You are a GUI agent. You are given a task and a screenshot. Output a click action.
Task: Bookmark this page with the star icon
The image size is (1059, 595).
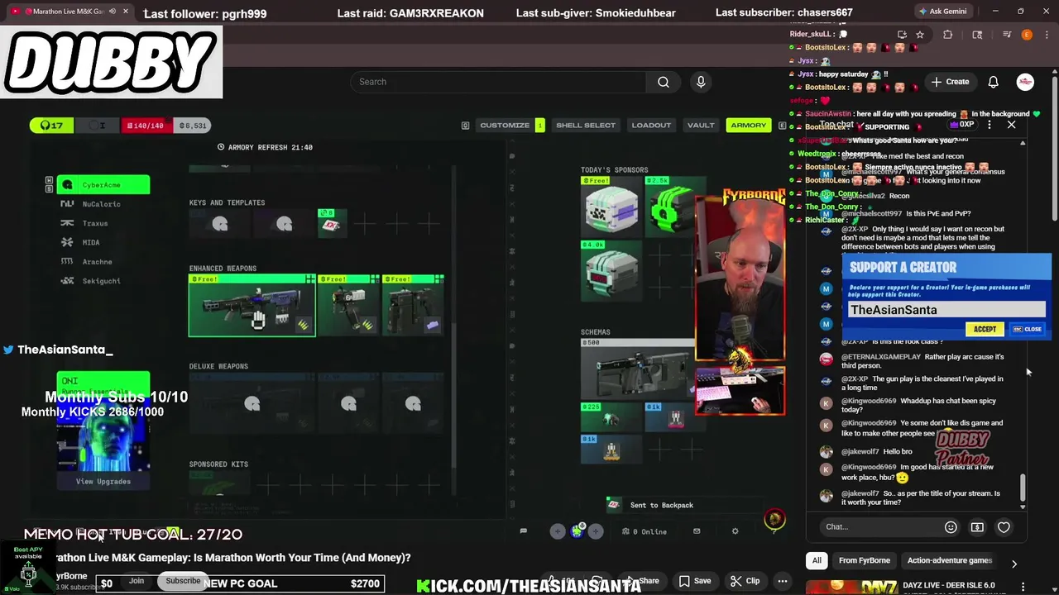point(920,35)
